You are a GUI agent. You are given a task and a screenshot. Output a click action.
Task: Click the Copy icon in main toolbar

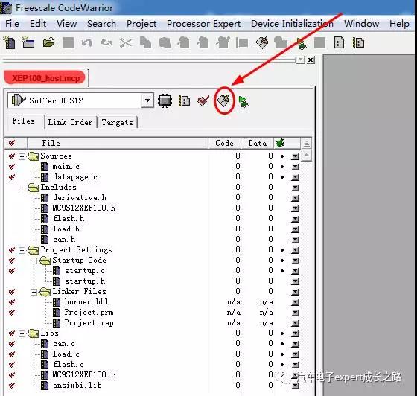(x=145, y=42)
